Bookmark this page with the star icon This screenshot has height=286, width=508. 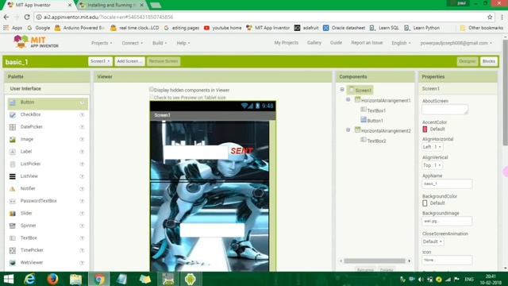coord(490,17)
